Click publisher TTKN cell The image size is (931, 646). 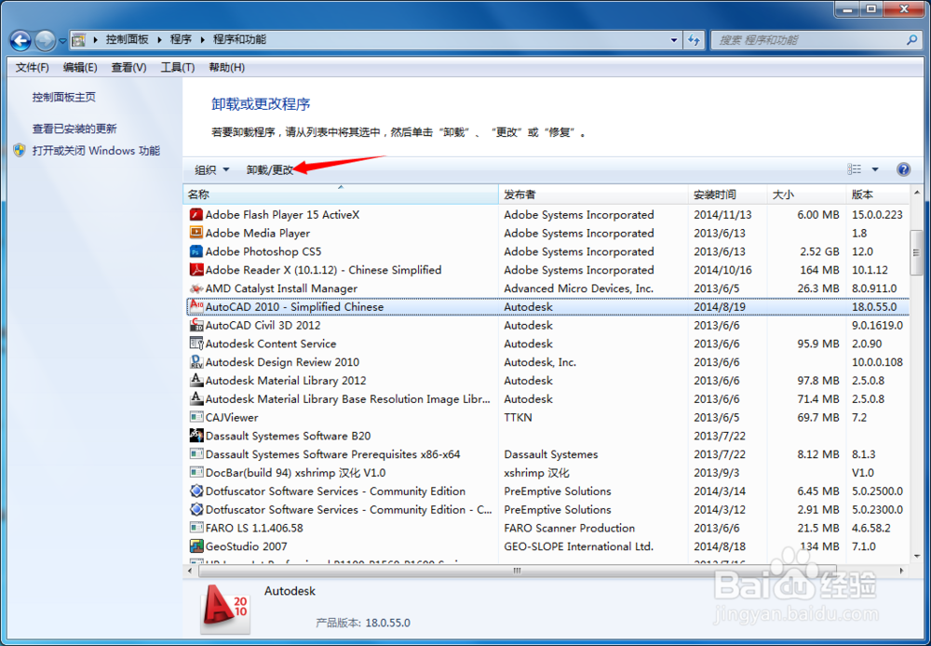(518, 417)
